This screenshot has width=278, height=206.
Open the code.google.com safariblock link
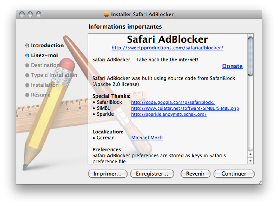point(173,102)
